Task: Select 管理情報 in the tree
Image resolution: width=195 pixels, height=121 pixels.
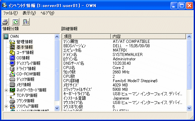Action: (x=24, y=42)
